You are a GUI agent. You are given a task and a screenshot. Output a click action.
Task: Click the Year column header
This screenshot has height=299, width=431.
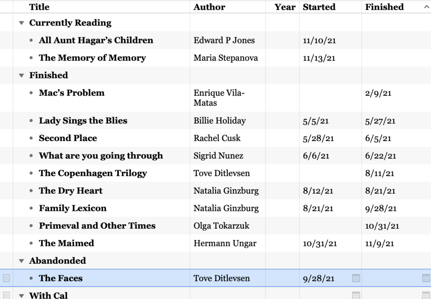(285, 7)
